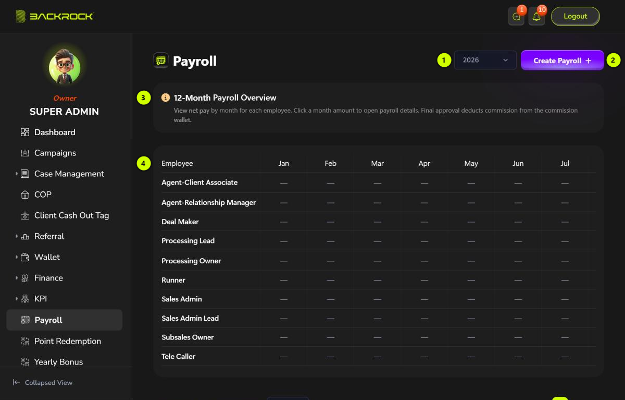Click the Employee column header
The image size is (625, 400).
point(177,163)
